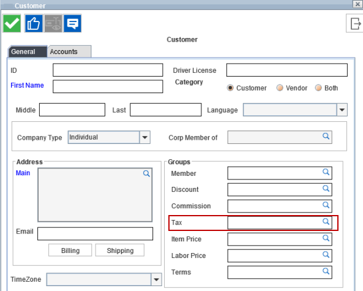363x291 pixels.
Task: Open the Tax group lookup magnifier
Action: 326,222
